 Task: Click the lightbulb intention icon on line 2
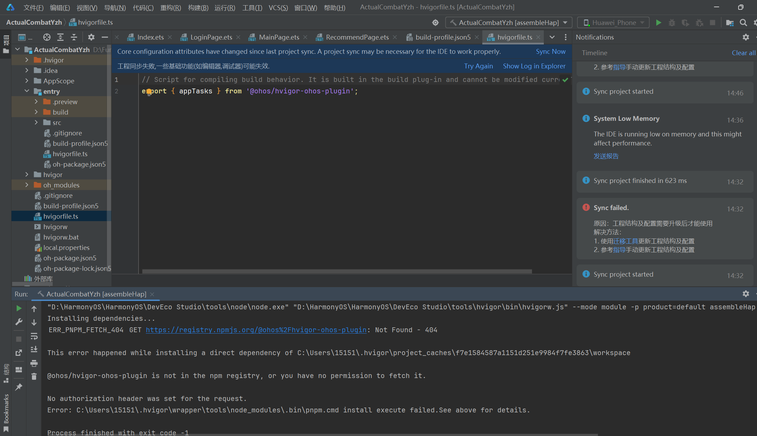point(149,92)
